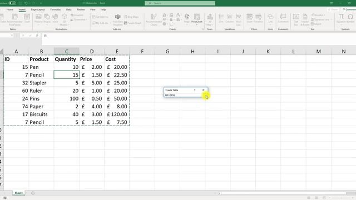Click the Symbol omega icon

click(350, 18)
